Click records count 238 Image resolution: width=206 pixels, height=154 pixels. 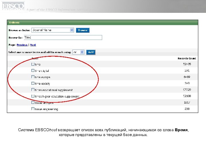point(187,109)
